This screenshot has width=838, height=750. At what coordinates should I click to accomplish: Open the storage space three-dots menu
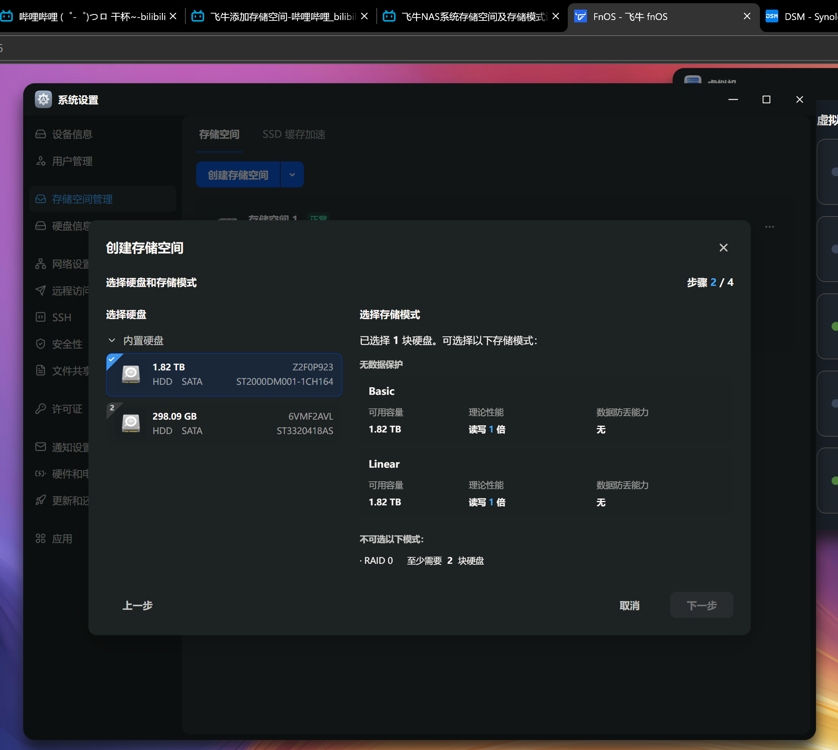[x=769, y=227]
